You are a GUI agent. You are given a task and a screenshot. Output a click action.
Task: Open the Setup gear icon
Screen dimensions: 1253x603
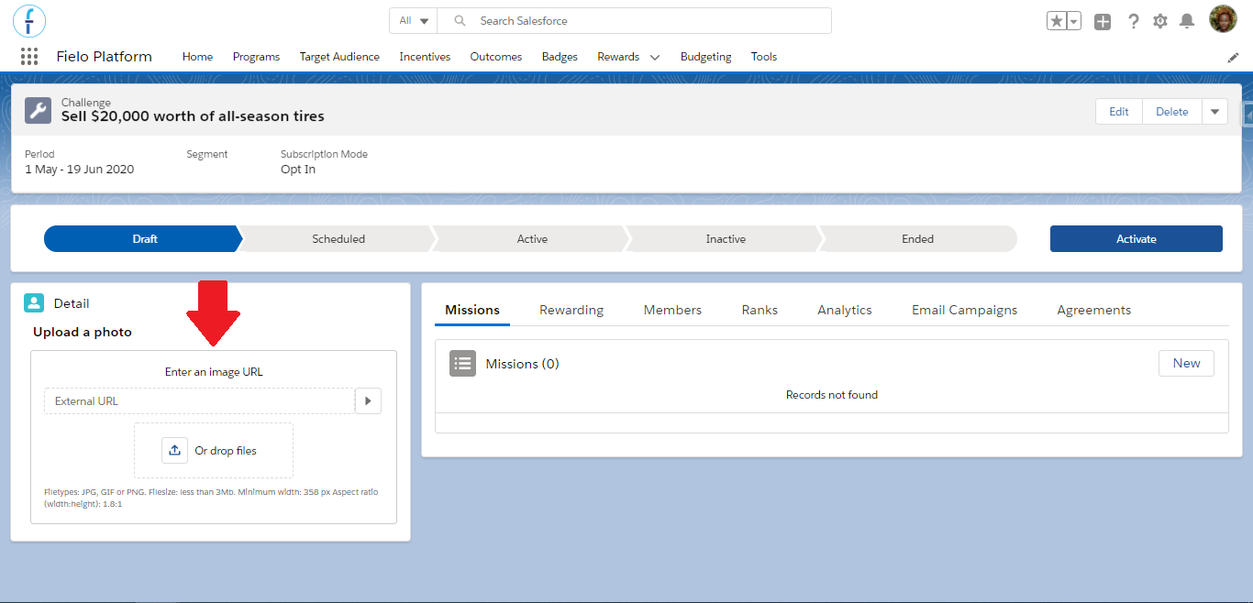[1160, 21]
